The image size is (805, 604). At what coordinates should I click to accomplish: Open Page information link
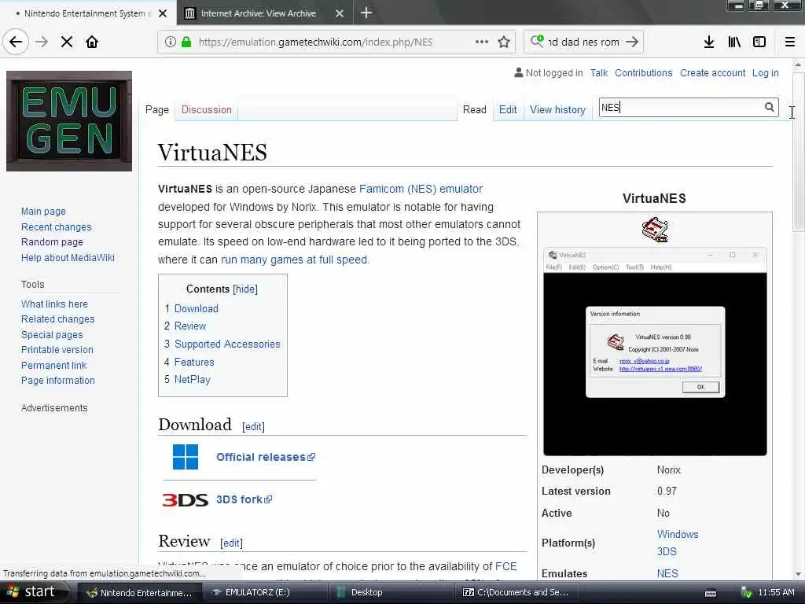(x=57, y=380)
